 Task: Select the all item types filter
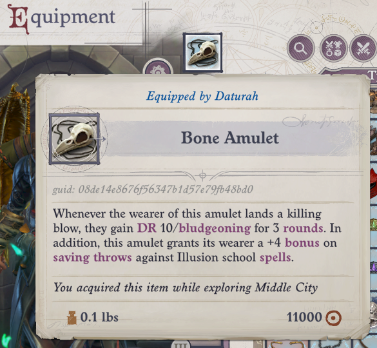333,48
